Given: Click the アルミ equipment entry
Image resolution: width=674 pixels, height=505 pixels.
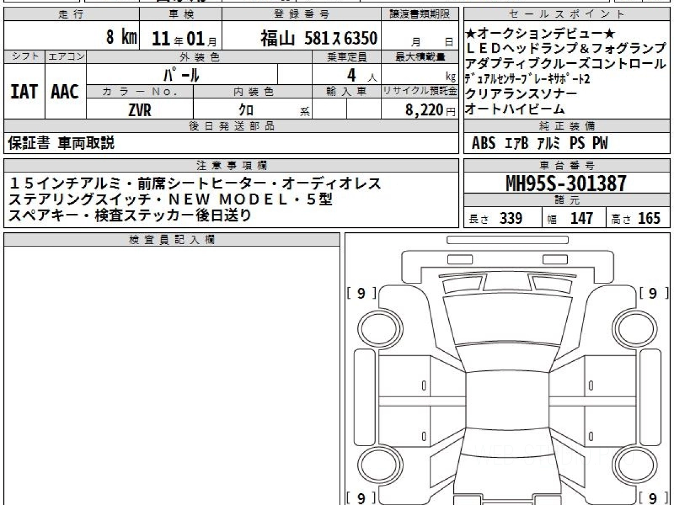Looking at the screenshot, I should (x=549, y=144).
